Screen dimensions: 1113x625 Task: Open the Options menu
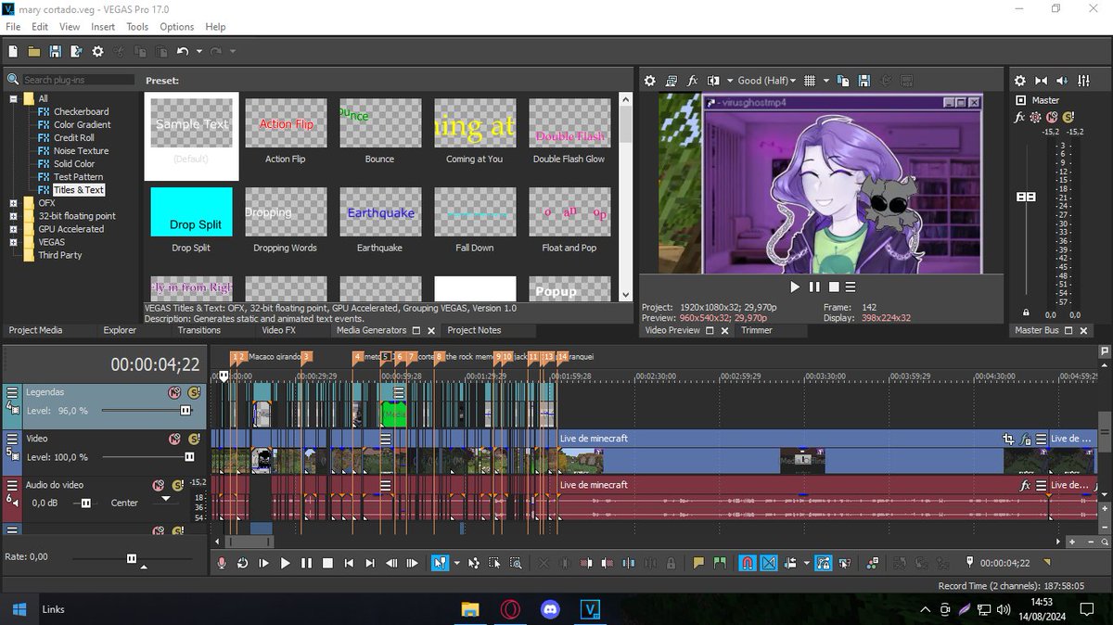pos(176,27)
